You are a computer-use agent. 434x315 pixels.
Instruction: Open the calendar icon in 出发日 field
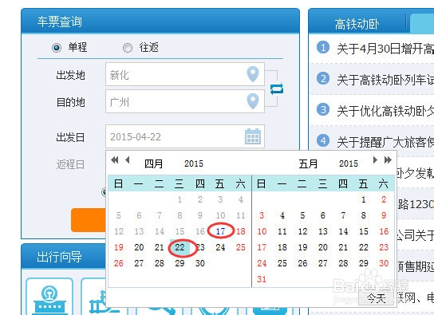[x=253, y=136]
